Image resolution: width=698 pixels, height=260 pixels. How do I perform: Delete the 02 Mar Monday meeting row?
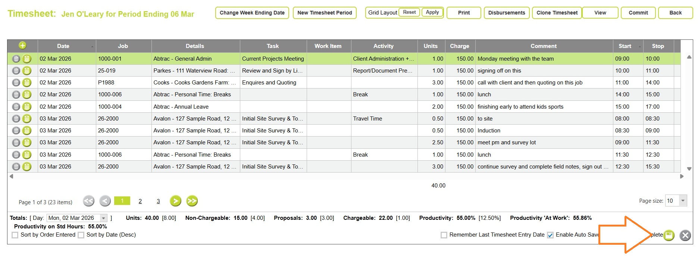click(16, 59)
